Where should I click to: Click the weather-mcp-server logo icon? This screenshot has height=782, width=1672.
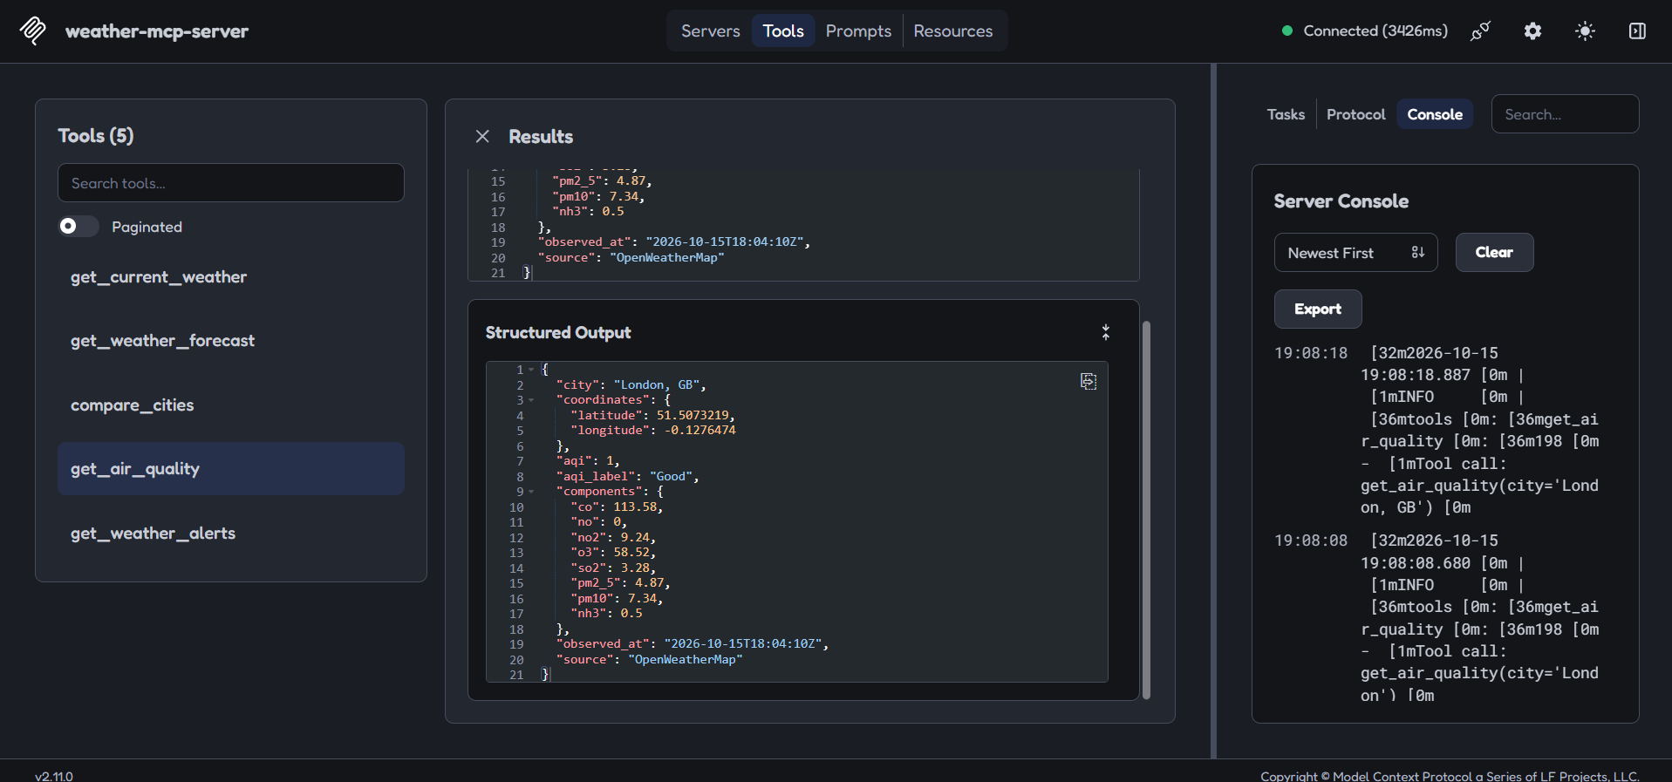coord(33,31)
